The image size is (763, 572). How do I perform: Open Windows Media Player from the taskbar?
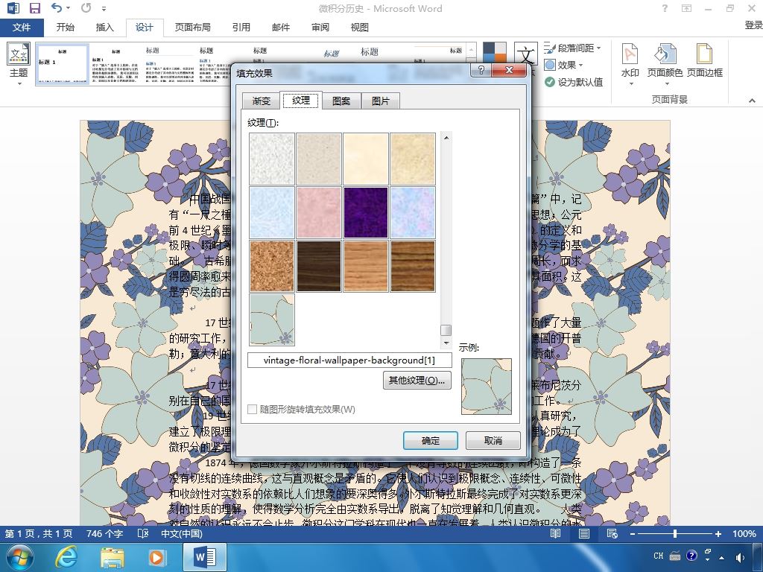(156, 557)
